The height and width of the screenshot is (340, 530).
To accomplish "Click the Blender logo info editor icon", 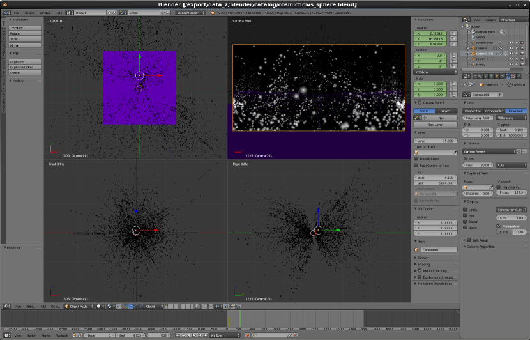I will click(6, 13).
